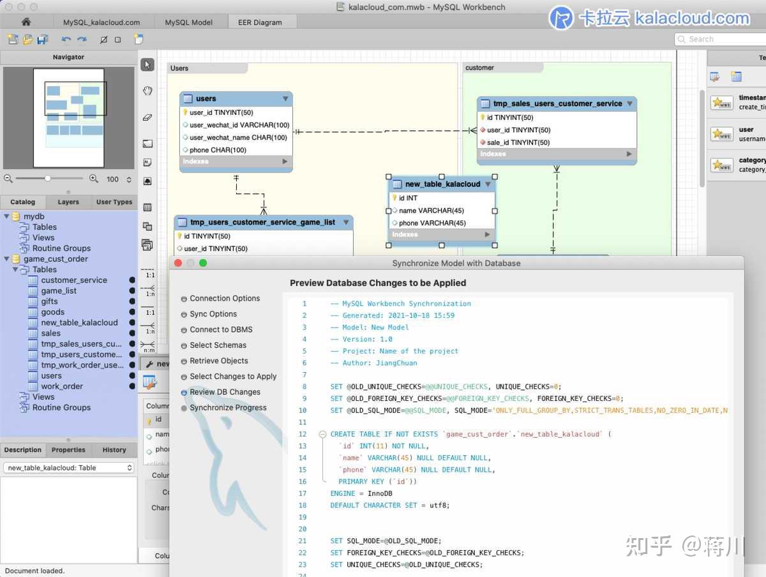Select the arrow pointer selection tool
This screenshot has width=766, height=577.
click(x=147, y=64)
